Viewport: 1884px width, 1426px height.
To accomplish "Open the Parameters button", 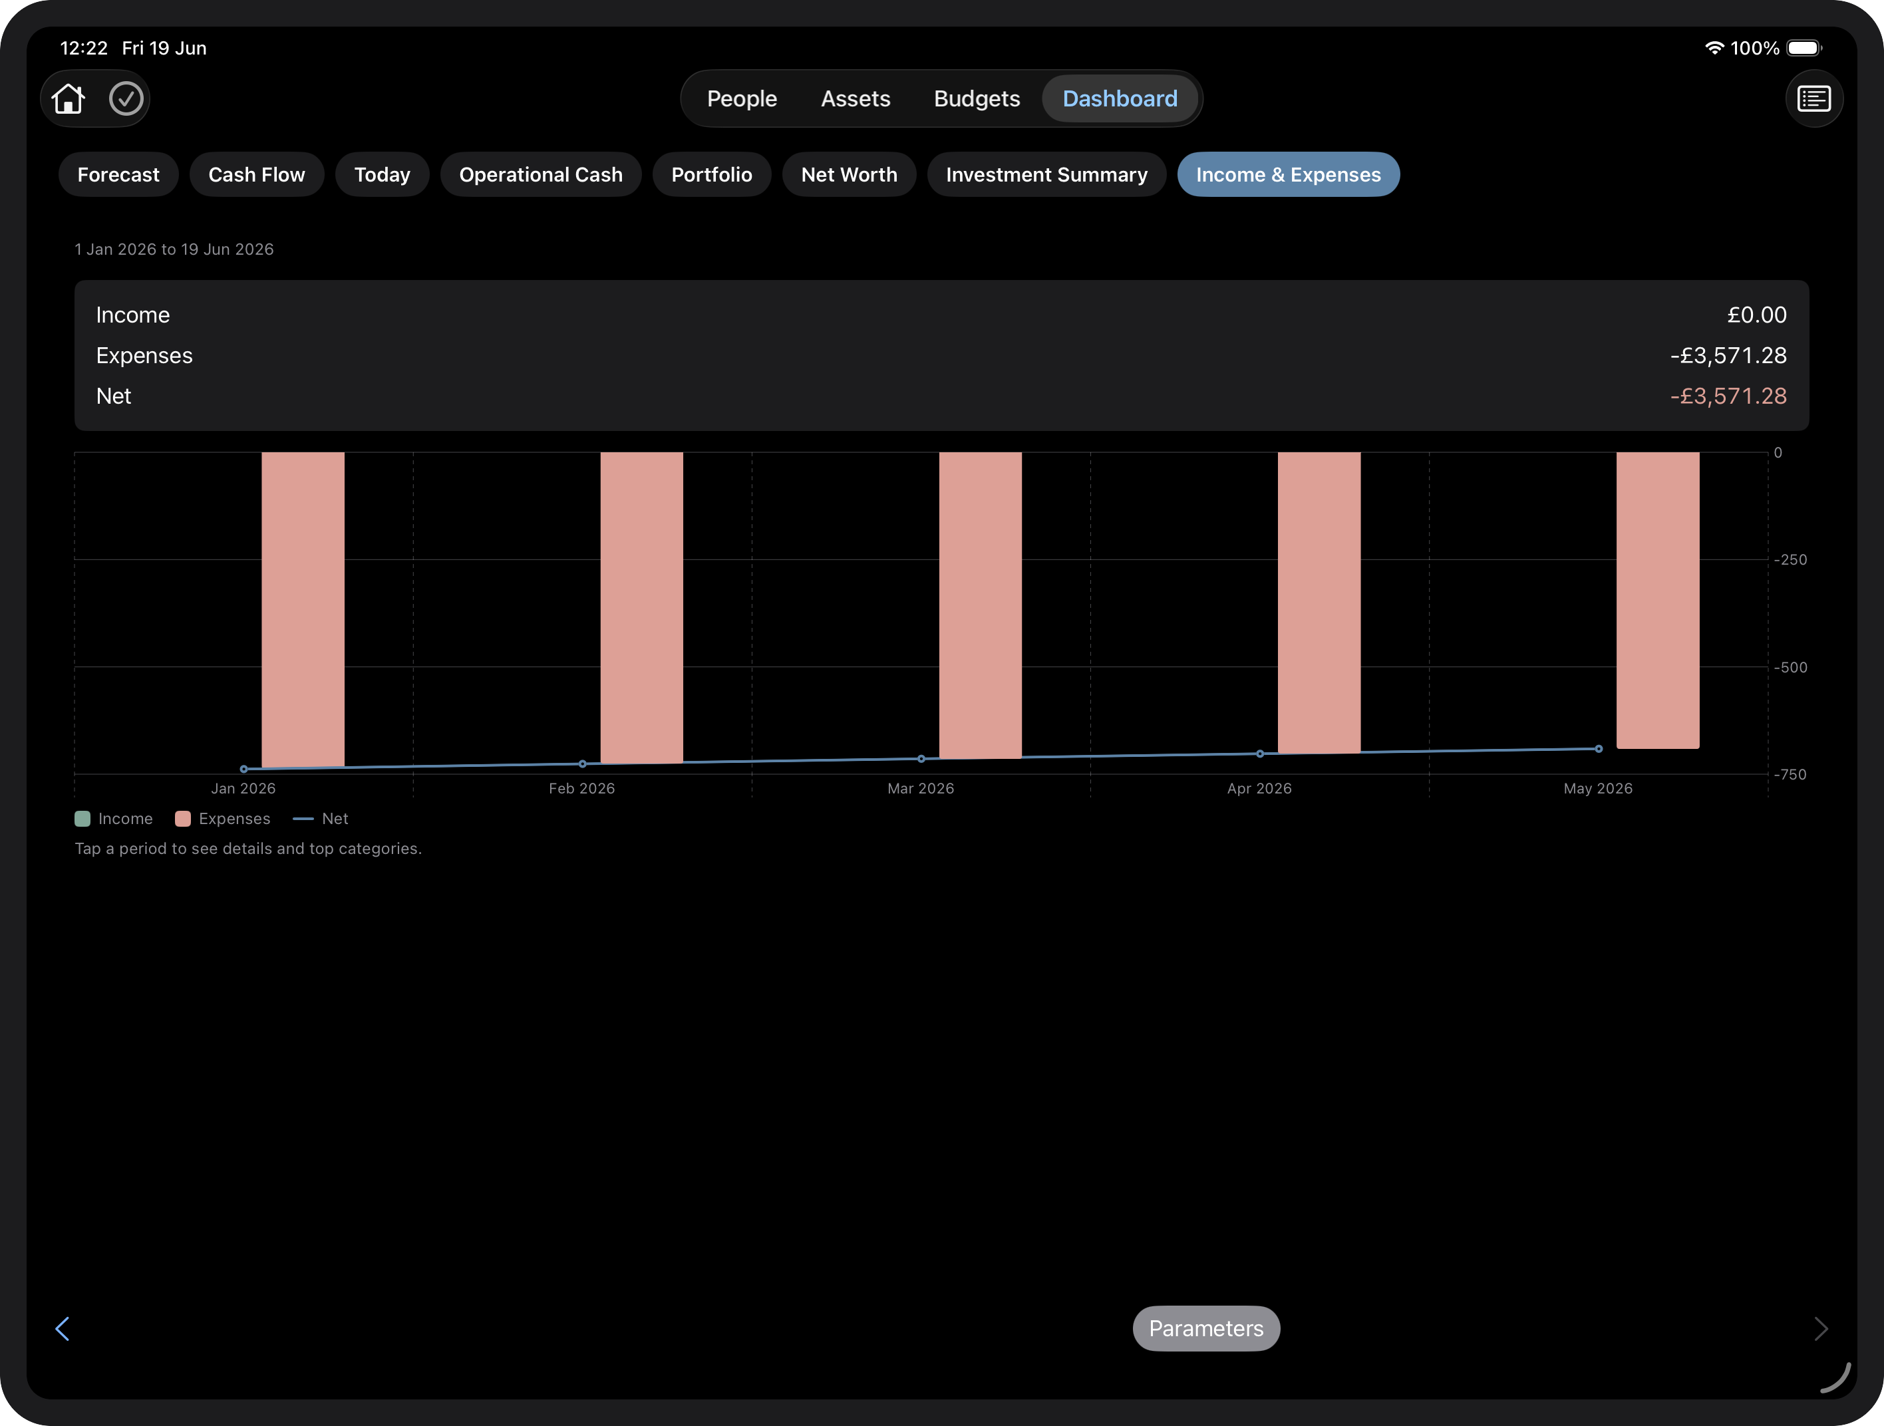I will coord(1205,1328).
